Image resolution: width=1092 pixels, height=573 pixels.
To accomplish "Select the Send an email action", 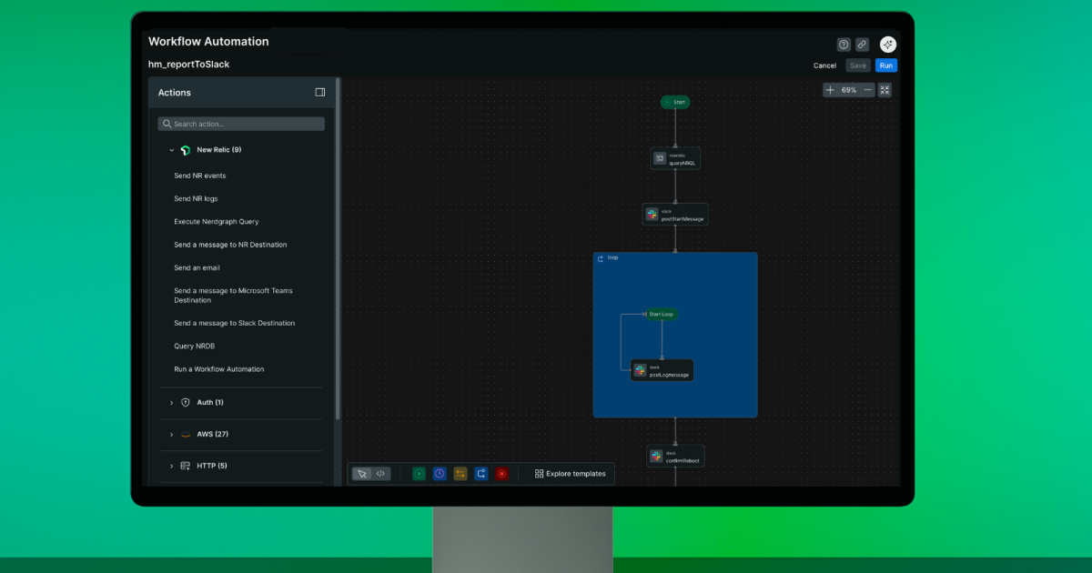I will tap(196, 267).
